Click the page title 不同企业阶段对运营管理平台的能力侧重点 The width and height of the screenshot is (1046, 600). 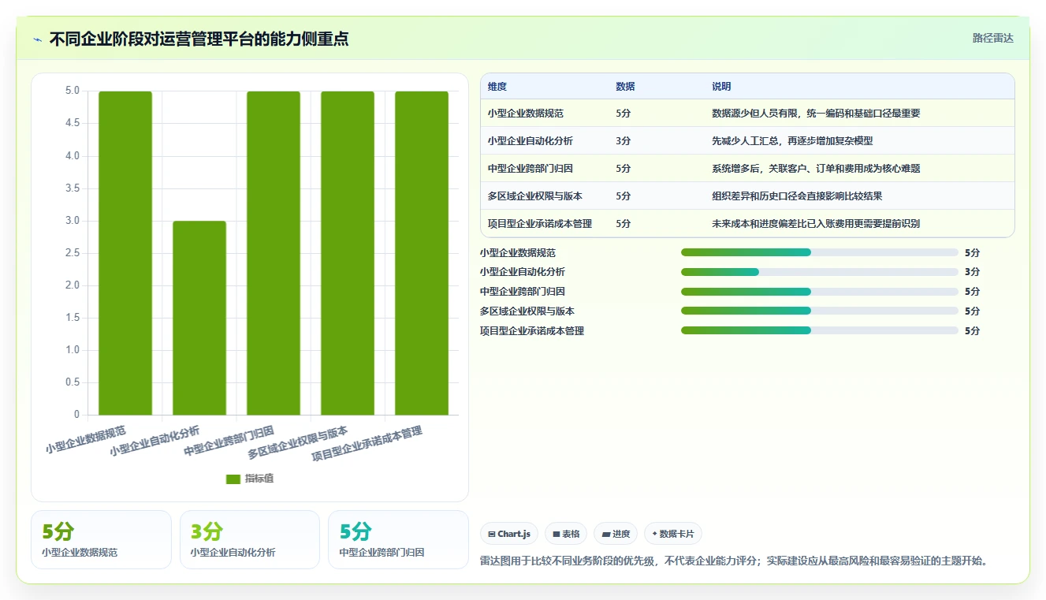coord(199,39)
